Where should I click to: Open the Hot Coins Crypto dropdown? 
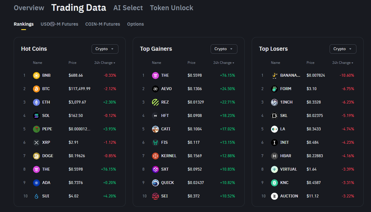[x=105, y=49]
